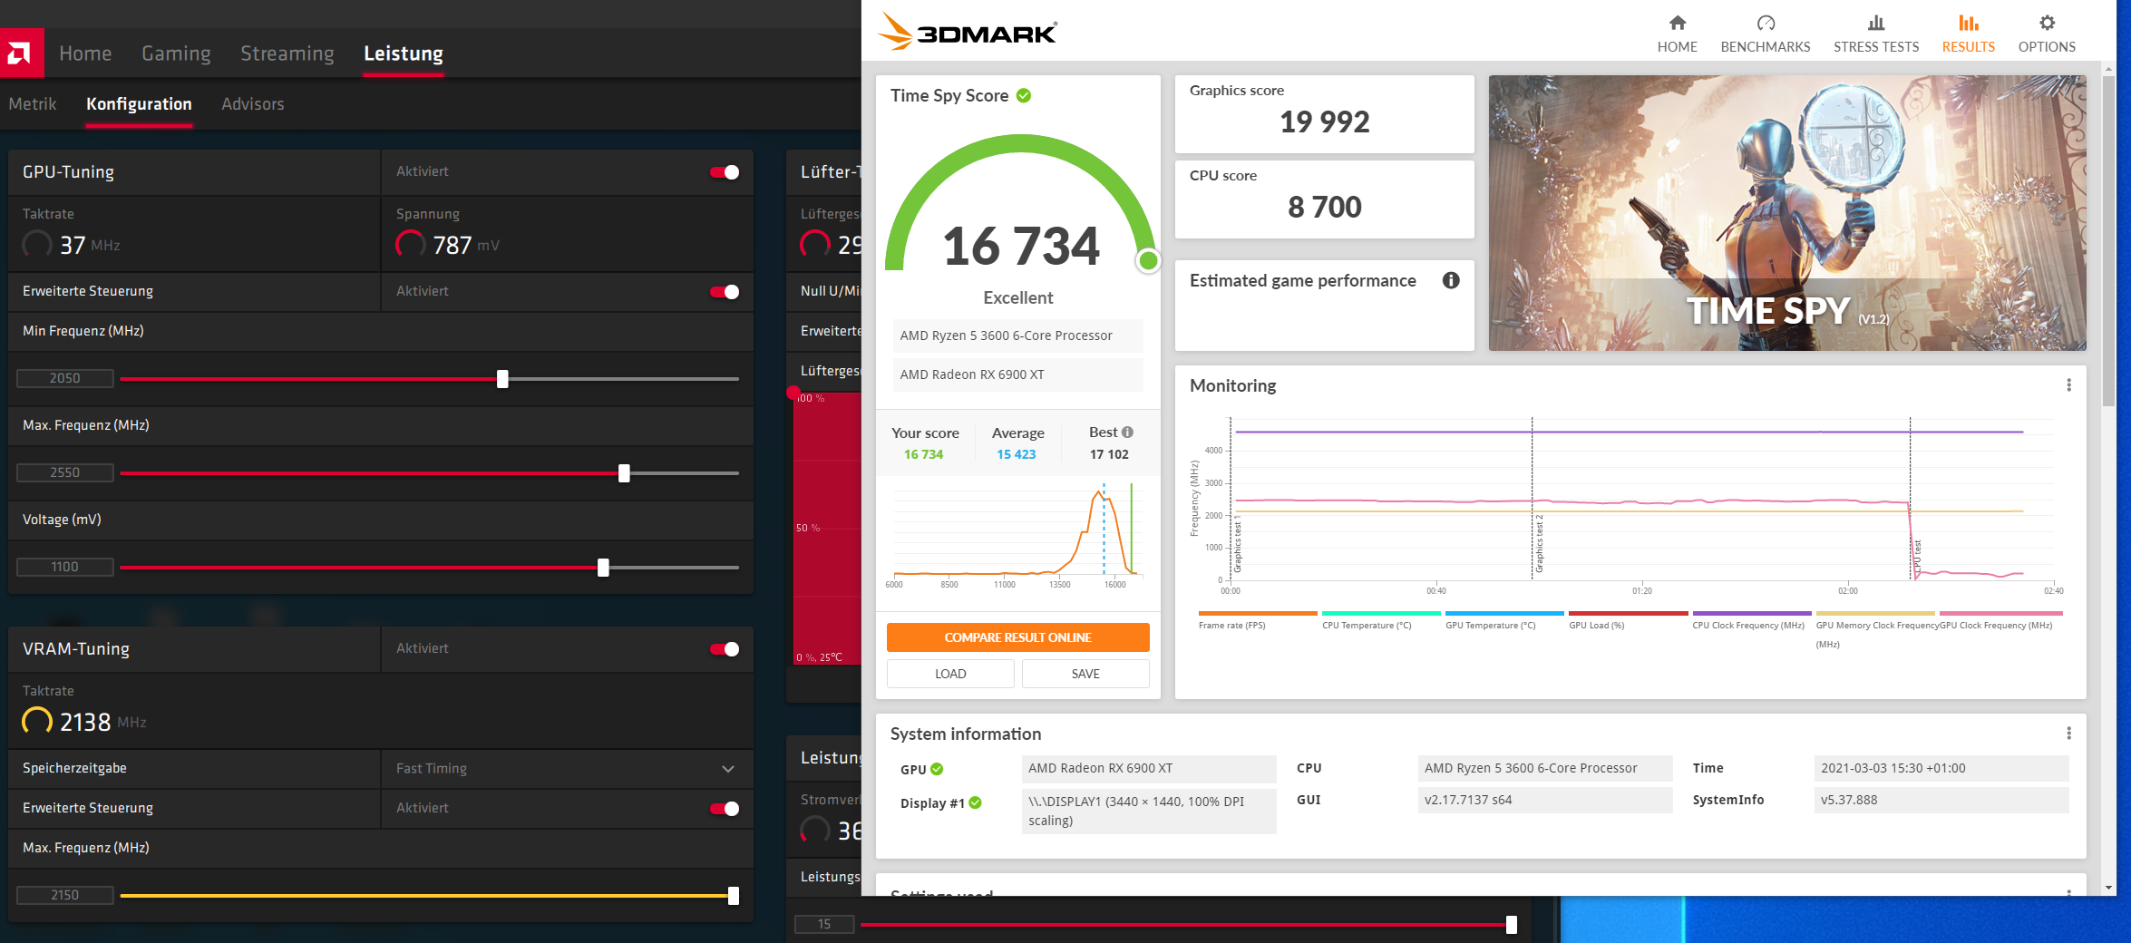Open Metrik sub-tab
Viewport: 2131px width, 943px height.
(33, 104)
